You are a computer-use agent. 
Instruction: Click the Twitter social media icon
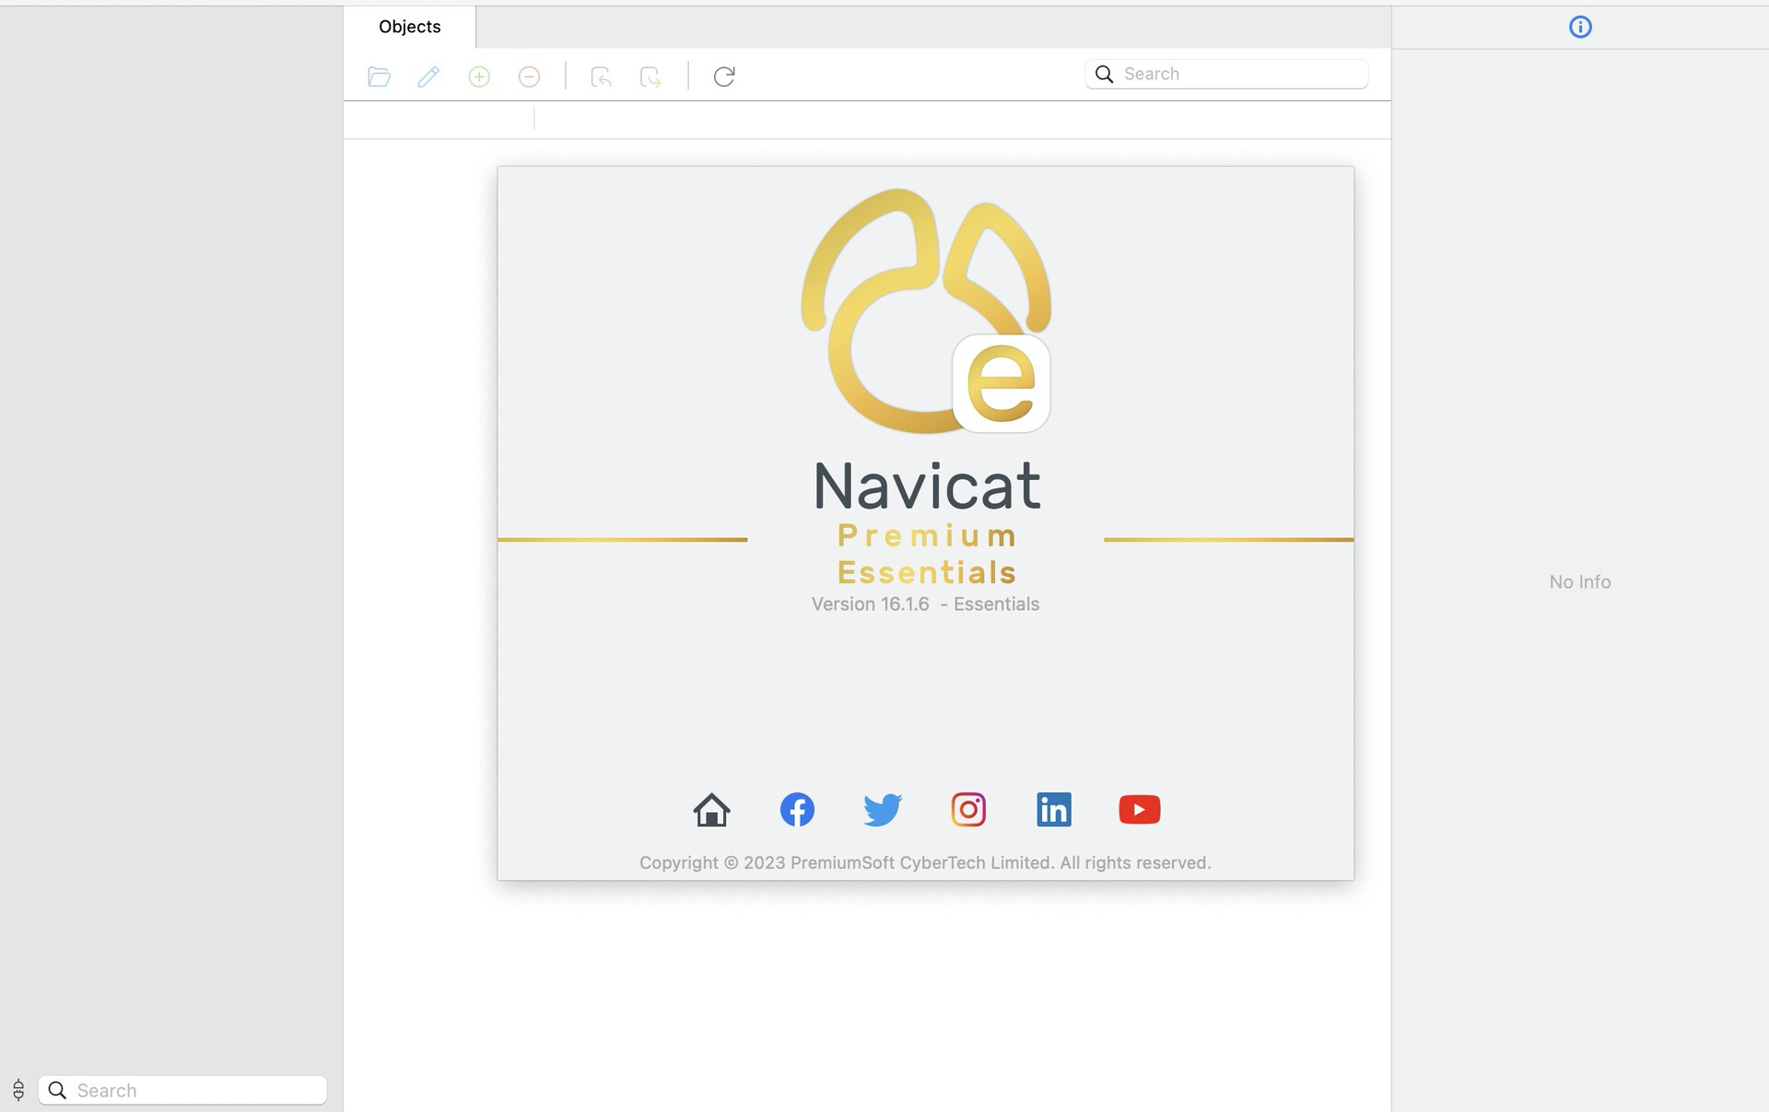(x=883, y=810)
